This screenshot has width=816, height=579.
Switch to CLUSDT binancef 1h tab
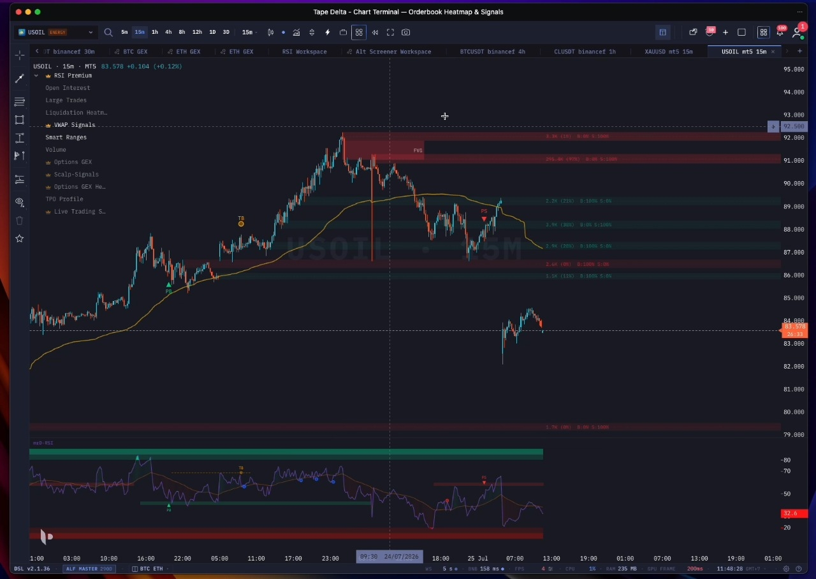585,52
